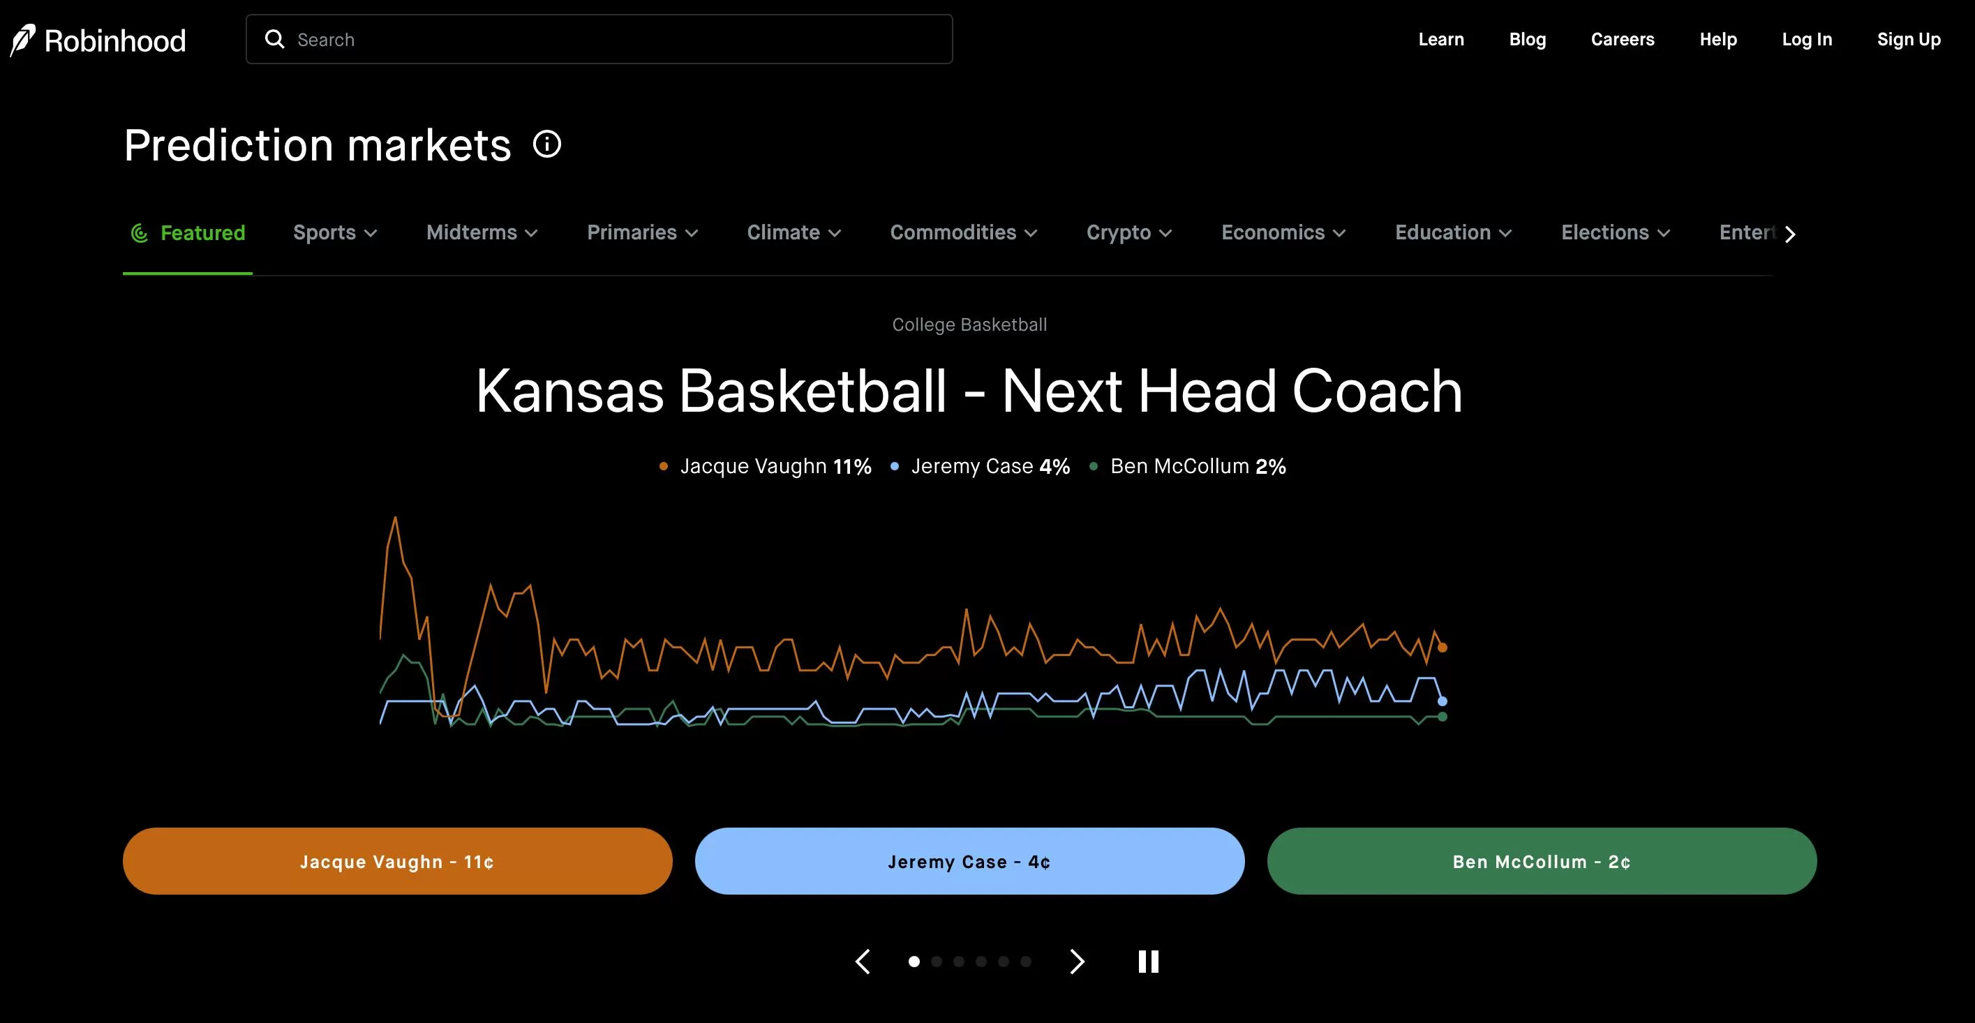Click Log In

pyautogui.click(x=1807, y=39)
